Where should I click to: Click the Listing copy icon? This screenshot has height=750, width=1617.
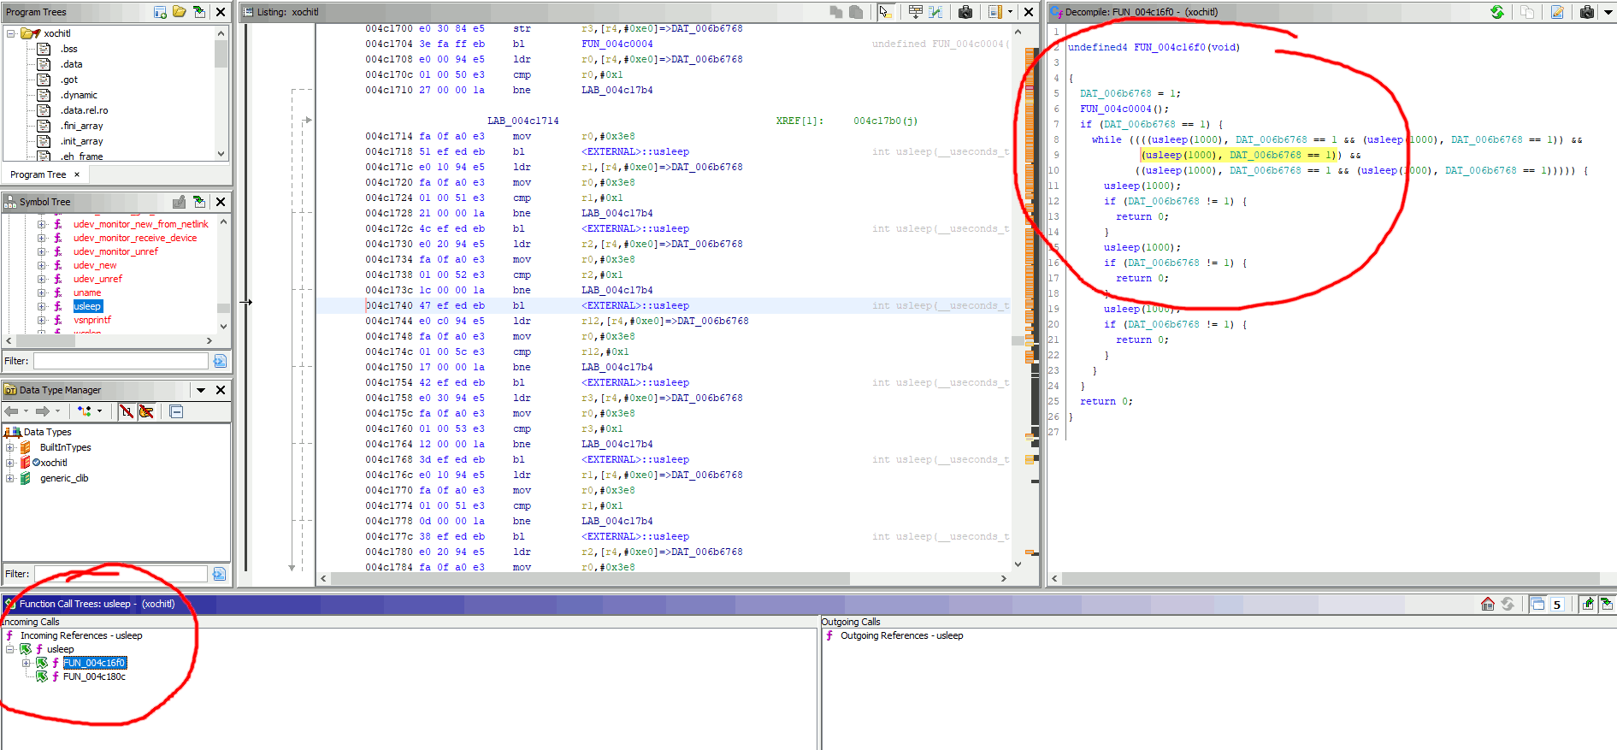point(836,12)
